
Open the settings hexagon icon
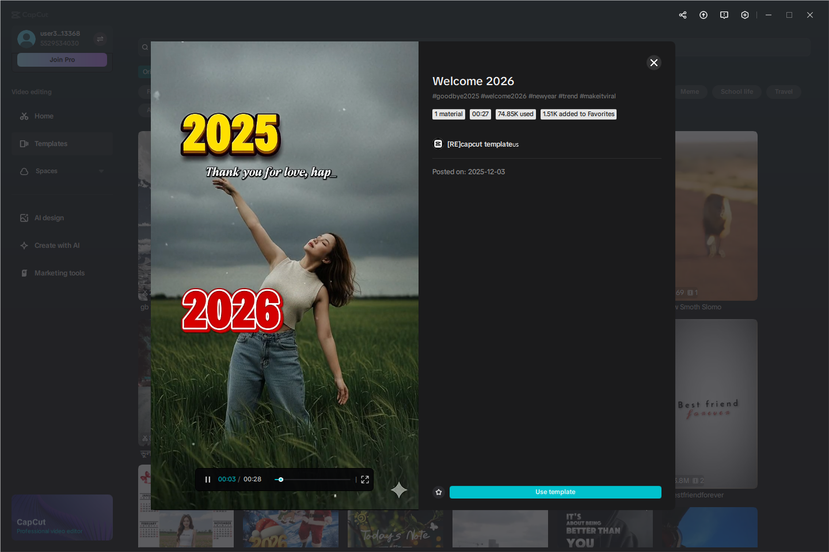(x=745, y=15)
